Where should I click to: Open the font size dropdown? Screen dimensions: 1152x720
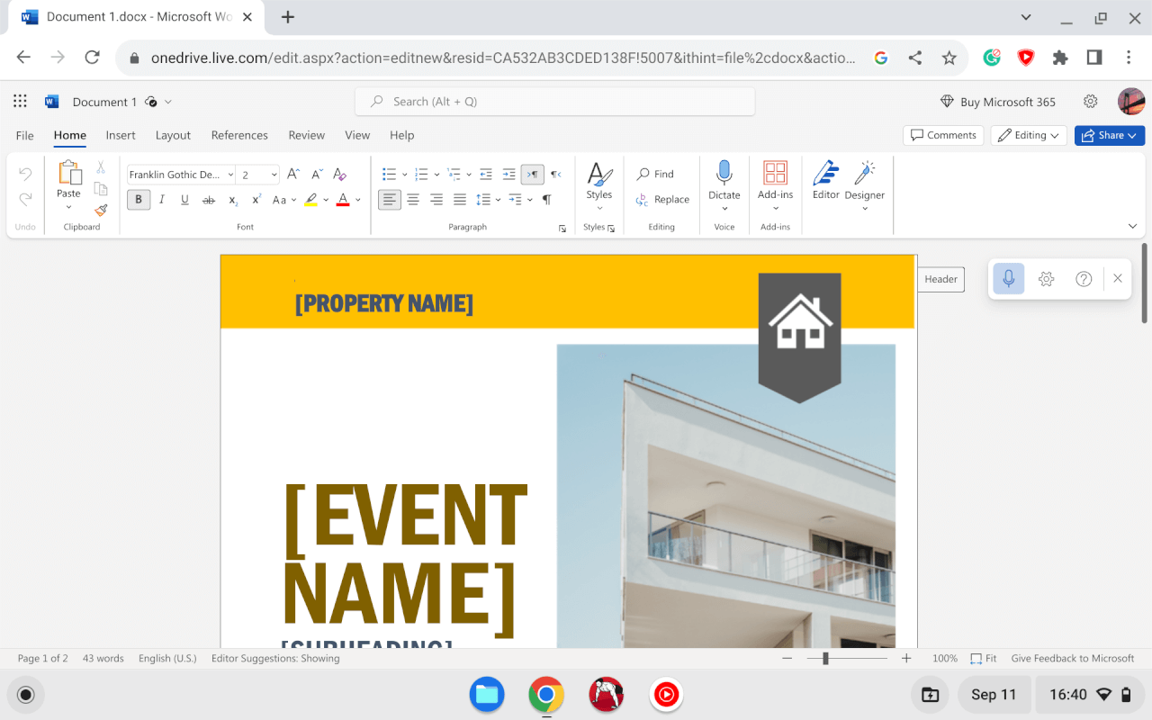274,175
